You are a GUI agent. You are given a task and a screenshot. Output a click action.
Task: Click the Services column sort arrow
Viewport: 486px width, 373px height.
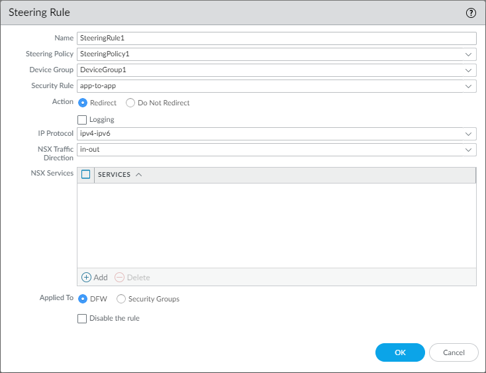pos(138,175)
